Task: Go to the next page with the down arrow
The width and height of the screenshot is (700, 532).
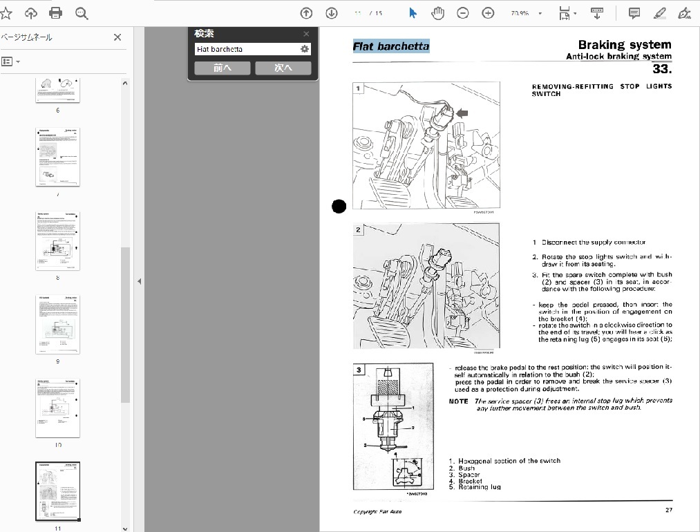Action: pos(331,13)
